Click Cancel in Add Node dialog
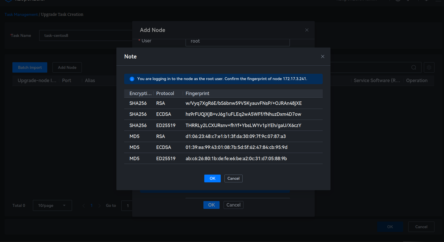Viewport: 444px width, 242px height. [233, 205]
